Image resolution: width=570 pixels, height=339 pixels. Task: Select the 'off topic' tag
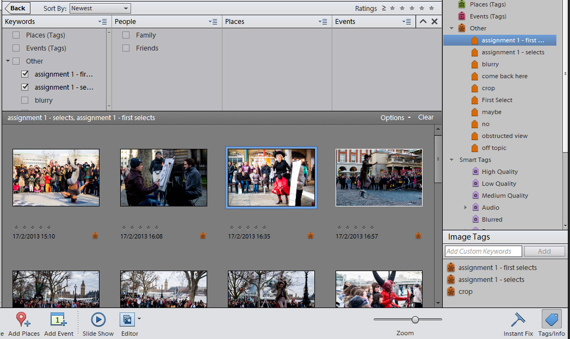tap(494, 148)
